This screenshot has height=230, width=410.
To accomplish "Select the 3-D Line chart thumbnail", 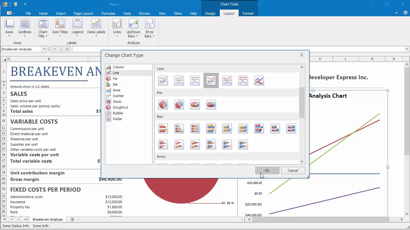I will [259, 80].
